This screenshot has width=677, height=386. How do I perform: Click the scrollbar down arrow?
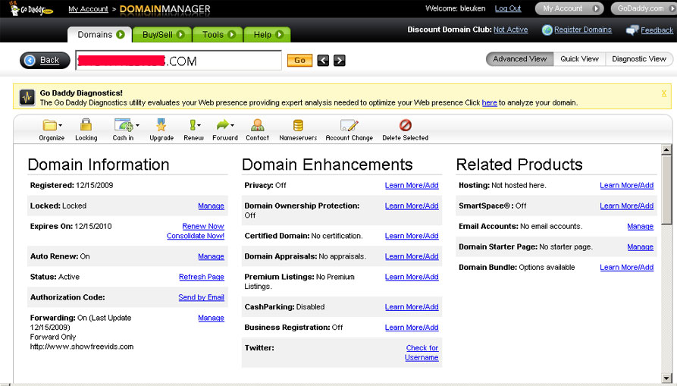point(666,378)
